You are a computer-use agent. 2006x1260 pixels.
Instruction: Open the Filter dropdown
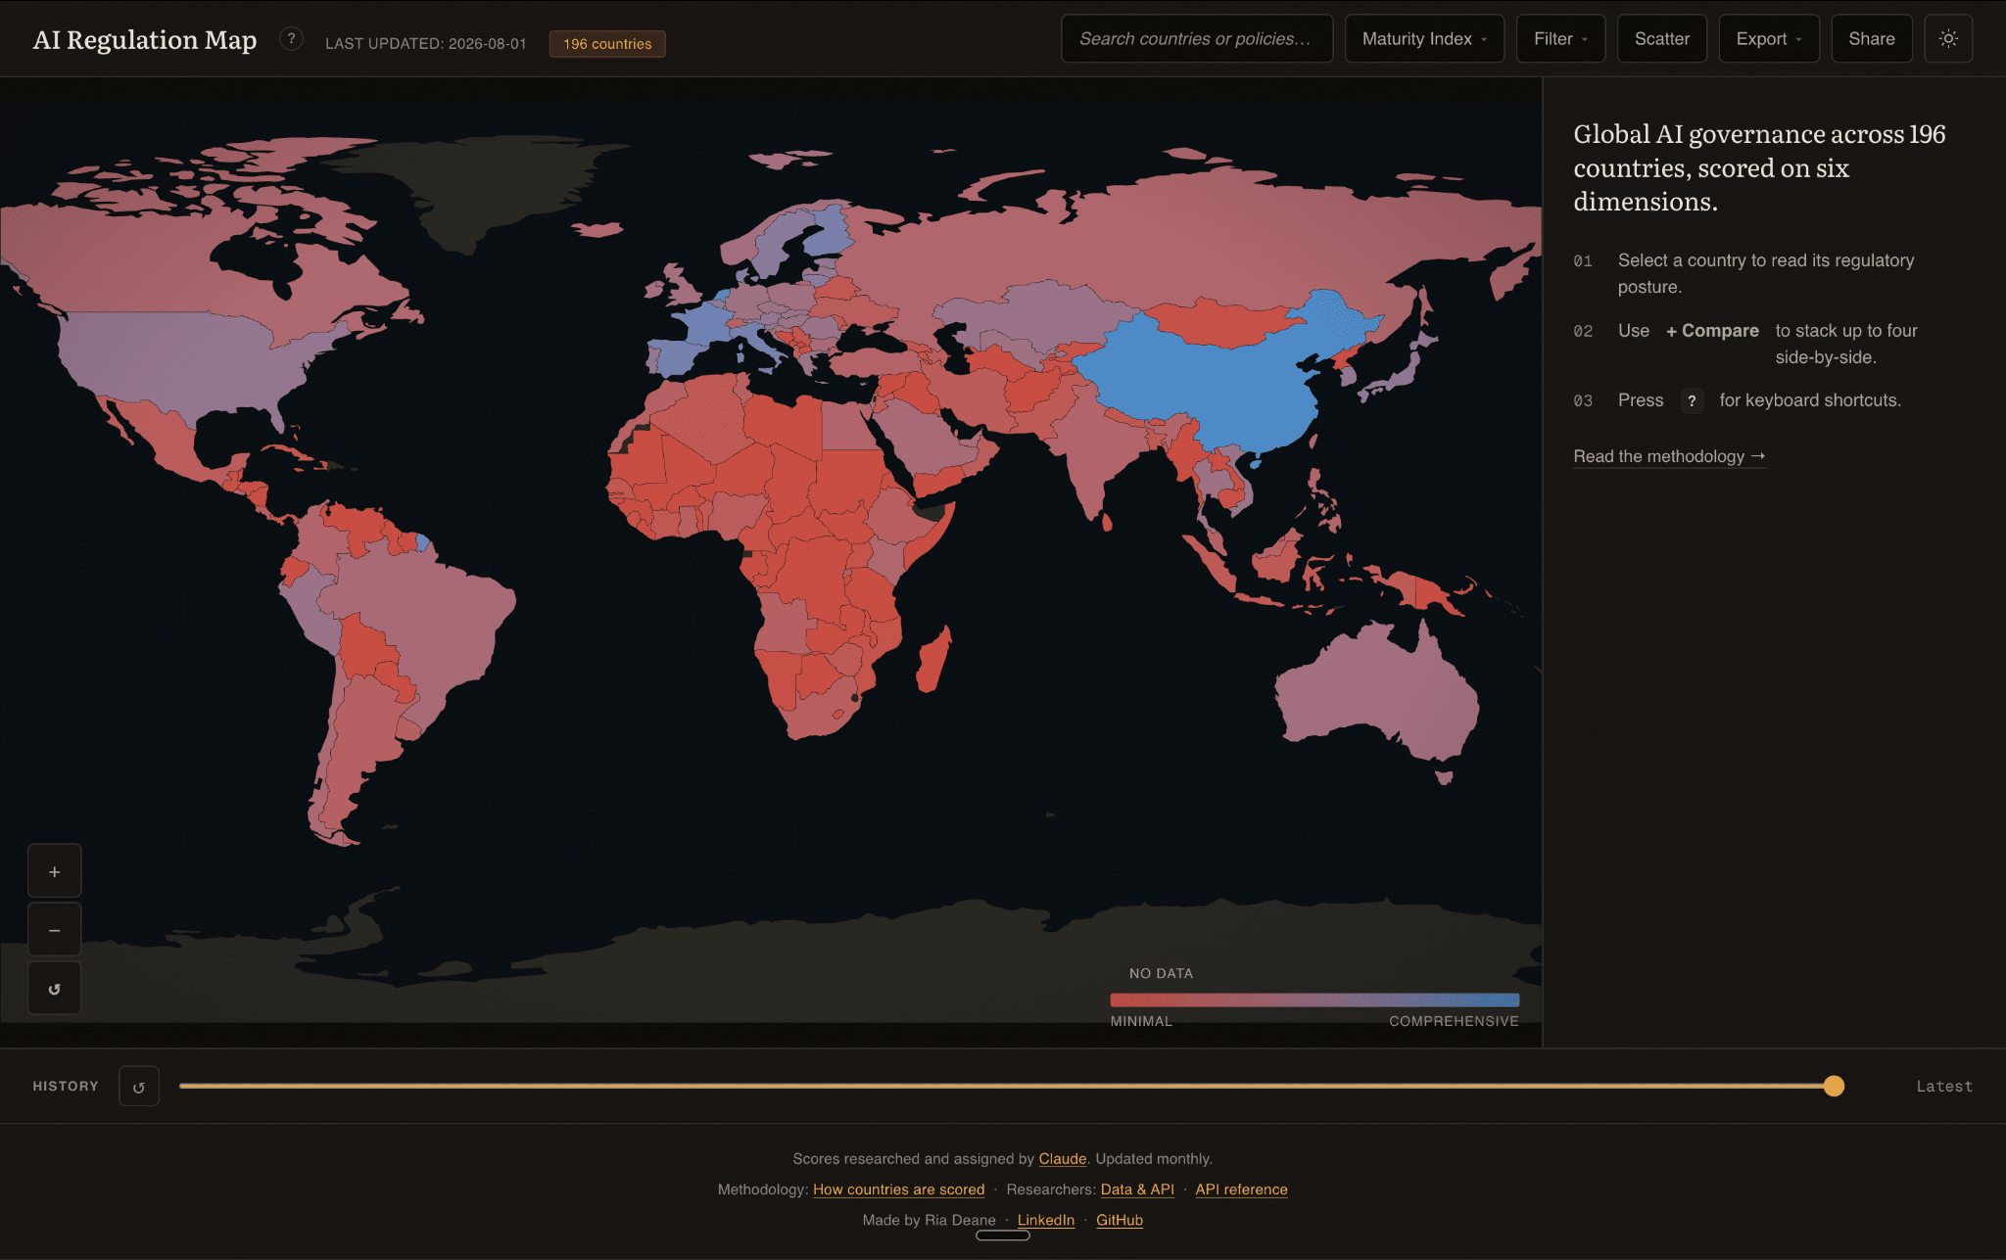pyautogui.click(x=1560, y=39)
